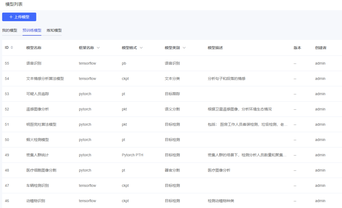Open 文本情感分析算法模型 row
This screenshot has height=208, width=342.
(x=45, y=78)
